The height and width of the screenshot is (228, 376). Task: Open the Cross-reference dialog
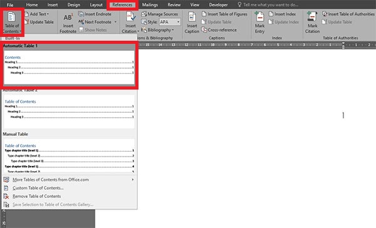coord(219,30)
